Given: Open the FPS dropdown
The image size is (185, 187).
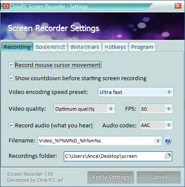Looking at the screenshot, I should 156,109.
